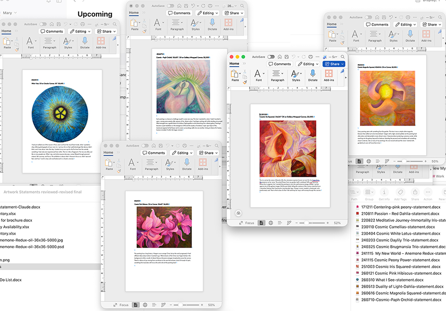This screenshot has height=311, width=446.
Task: Click Web Layout icon in the Pink Hibiscus status bar
Action: (x=145, y=305)
